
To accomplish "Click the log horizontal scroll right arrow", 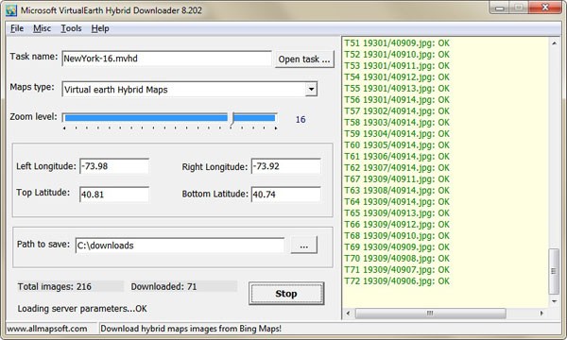I will [x=541, y=313].
